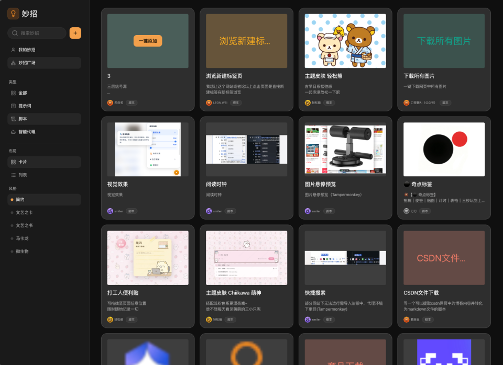Focus the 搜索妙招 search field
The height and width of the screenshot is (365, 503).
click(x=37, y=33)
